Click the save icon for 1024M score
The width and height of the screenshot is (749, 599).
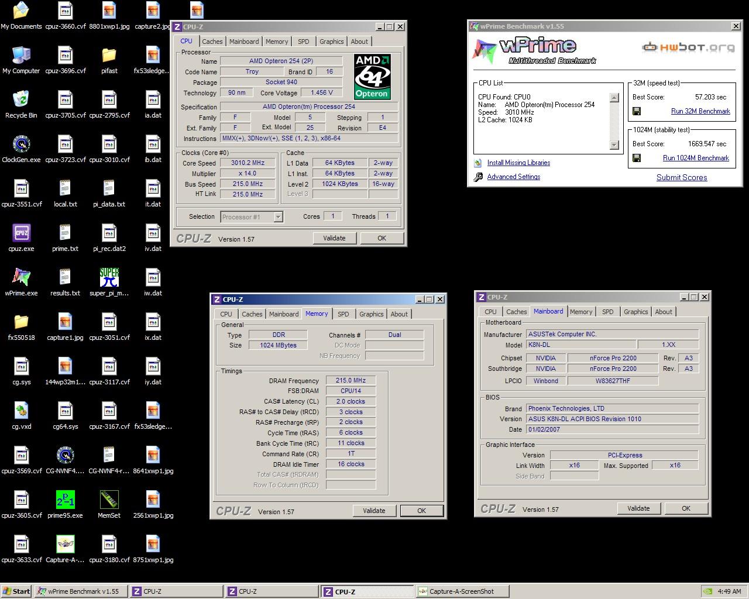(x=637, y=158)
